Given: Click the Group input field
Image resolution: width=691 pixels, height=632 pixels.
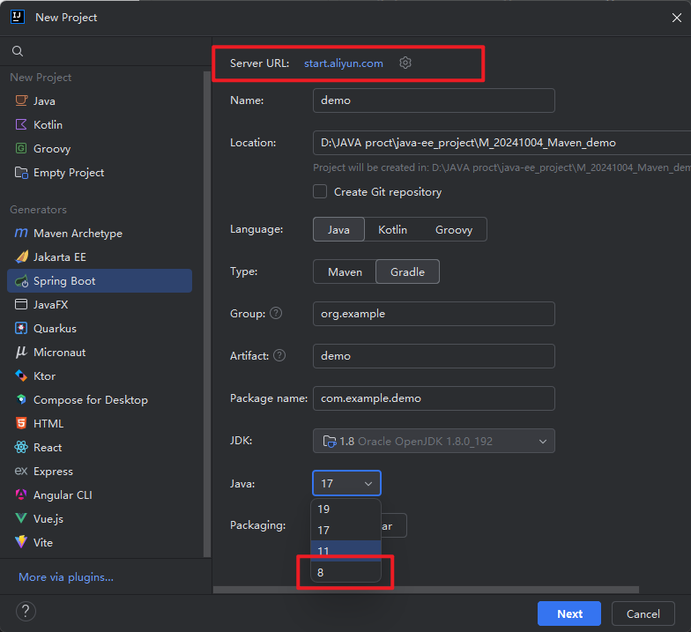Looking at the screenshot, I should (x=434, y=314).
